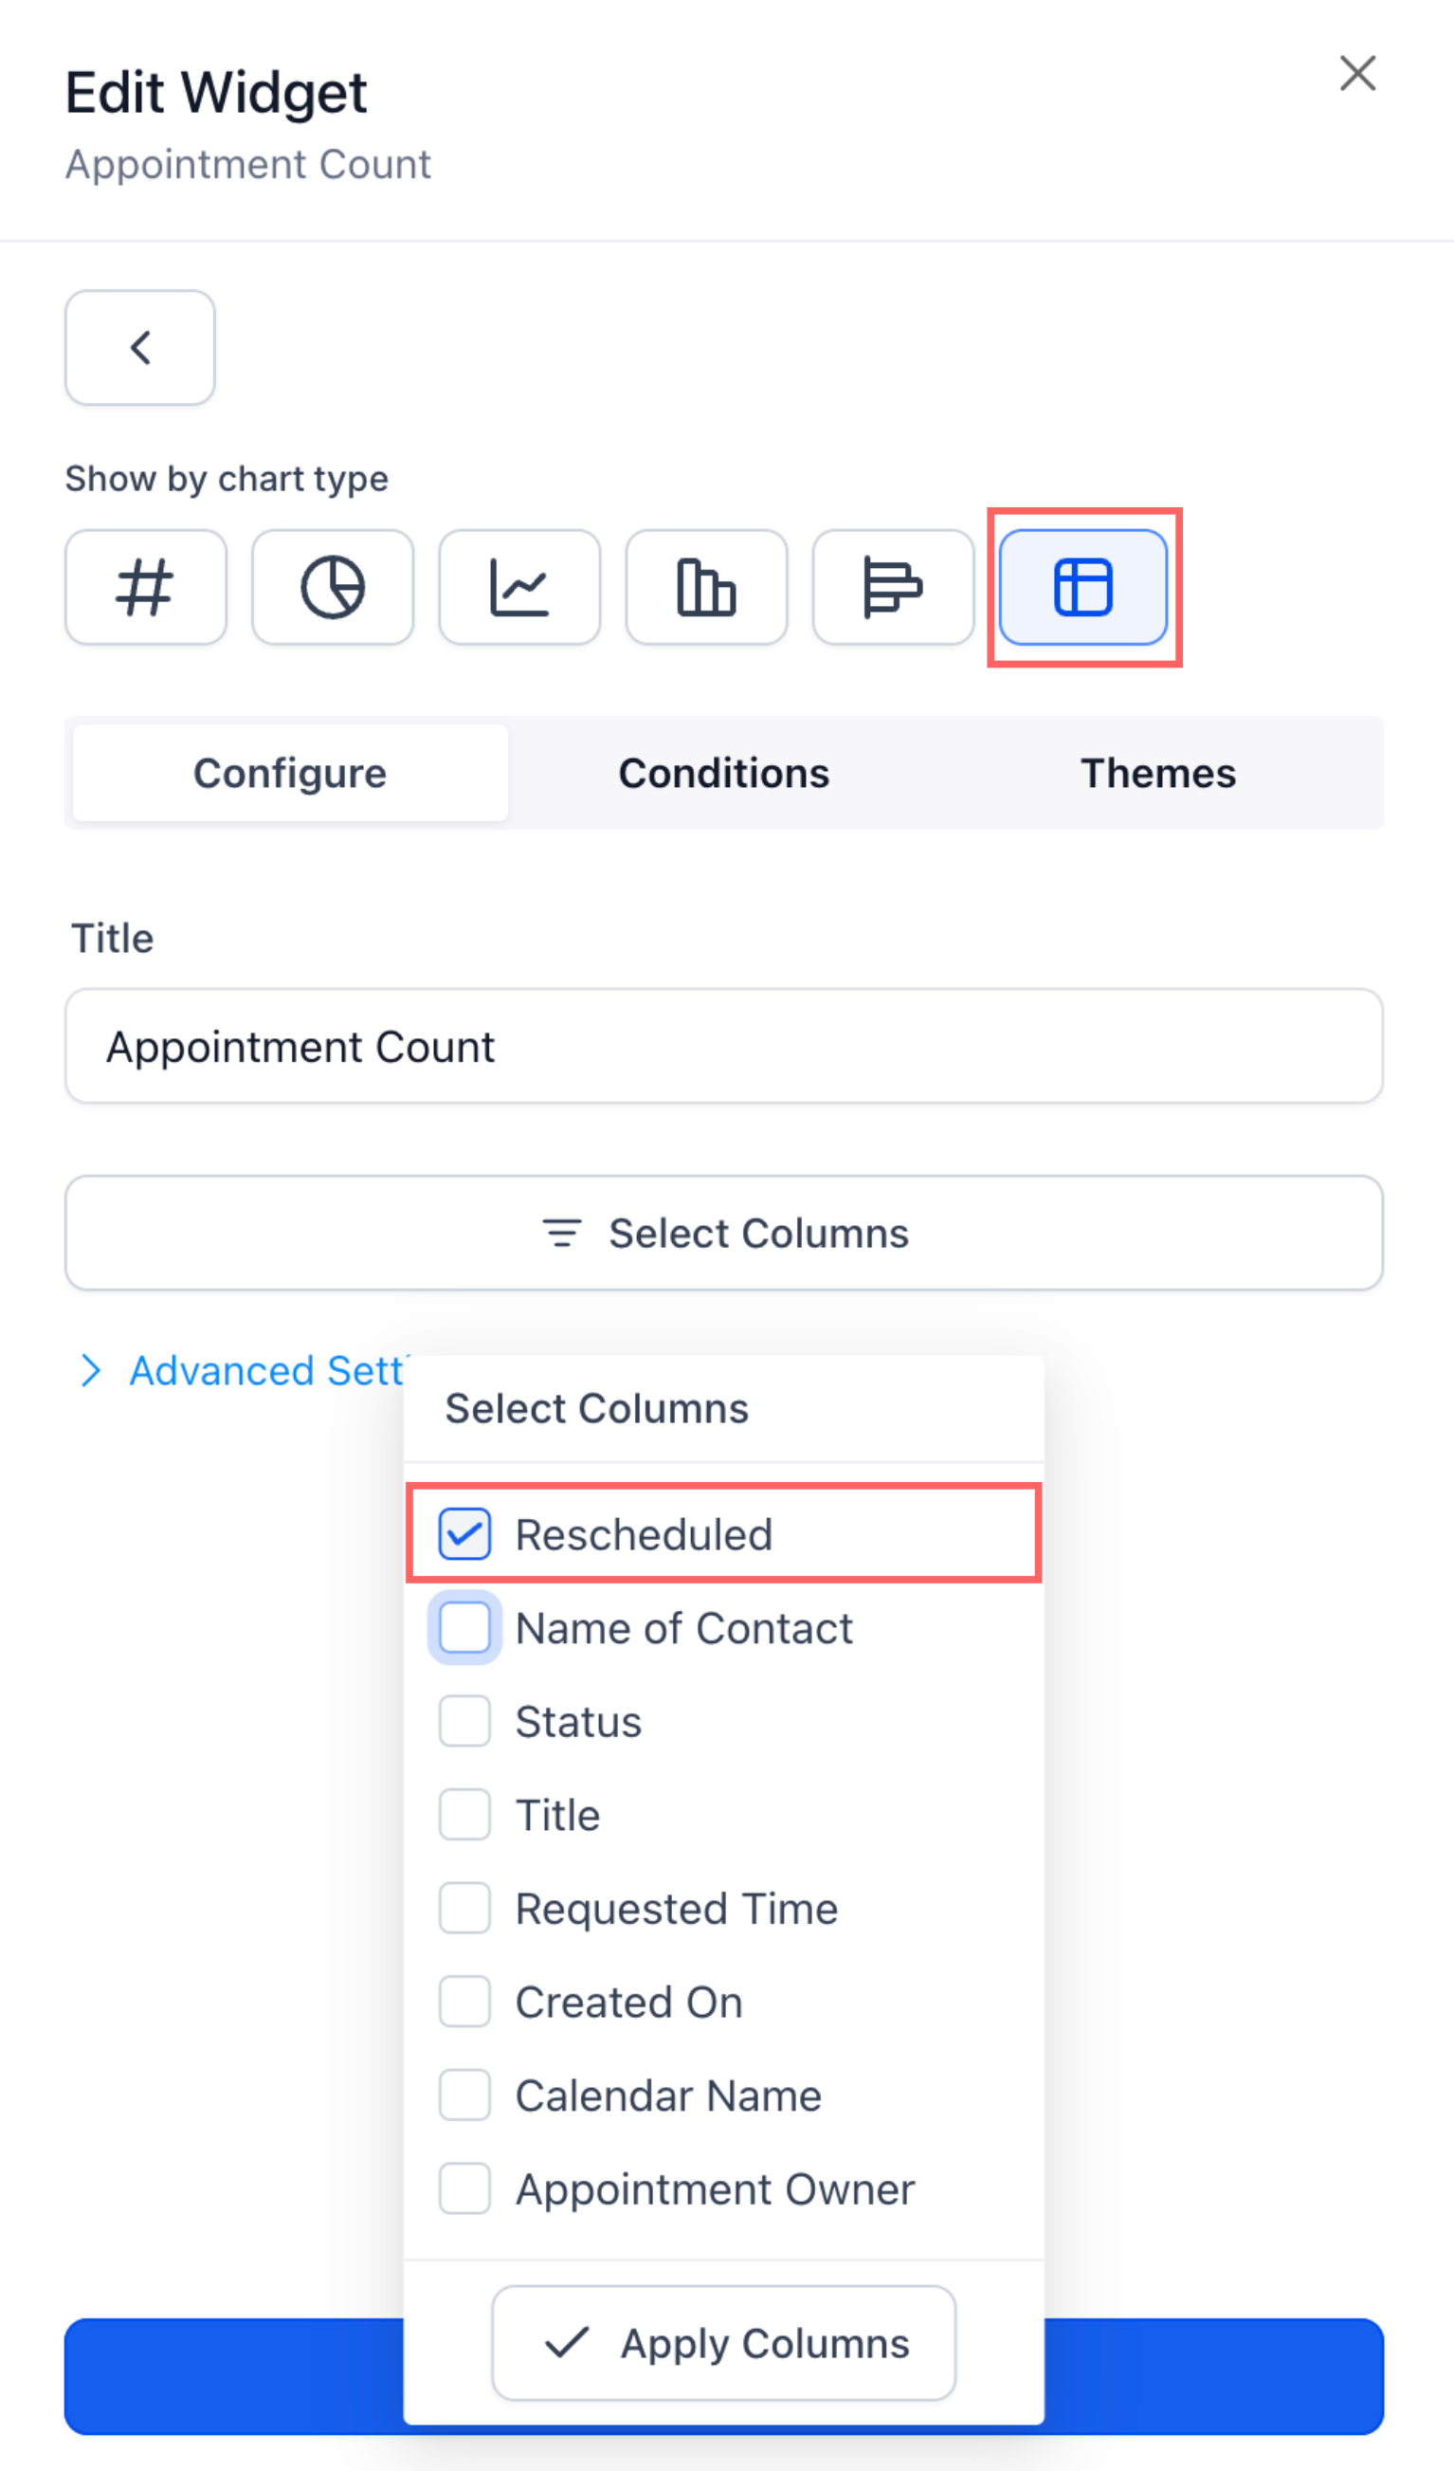Click the Apply Columns button
Image resolution: width=1454 pixels, height=2471 pixels.
pyautogui.click(x=723, y=2344)
